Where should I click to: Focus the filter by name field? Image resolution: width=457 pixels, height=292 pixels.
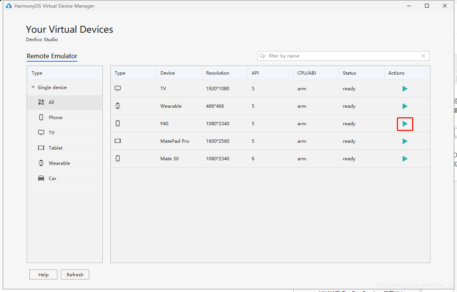tap(343, 56)
